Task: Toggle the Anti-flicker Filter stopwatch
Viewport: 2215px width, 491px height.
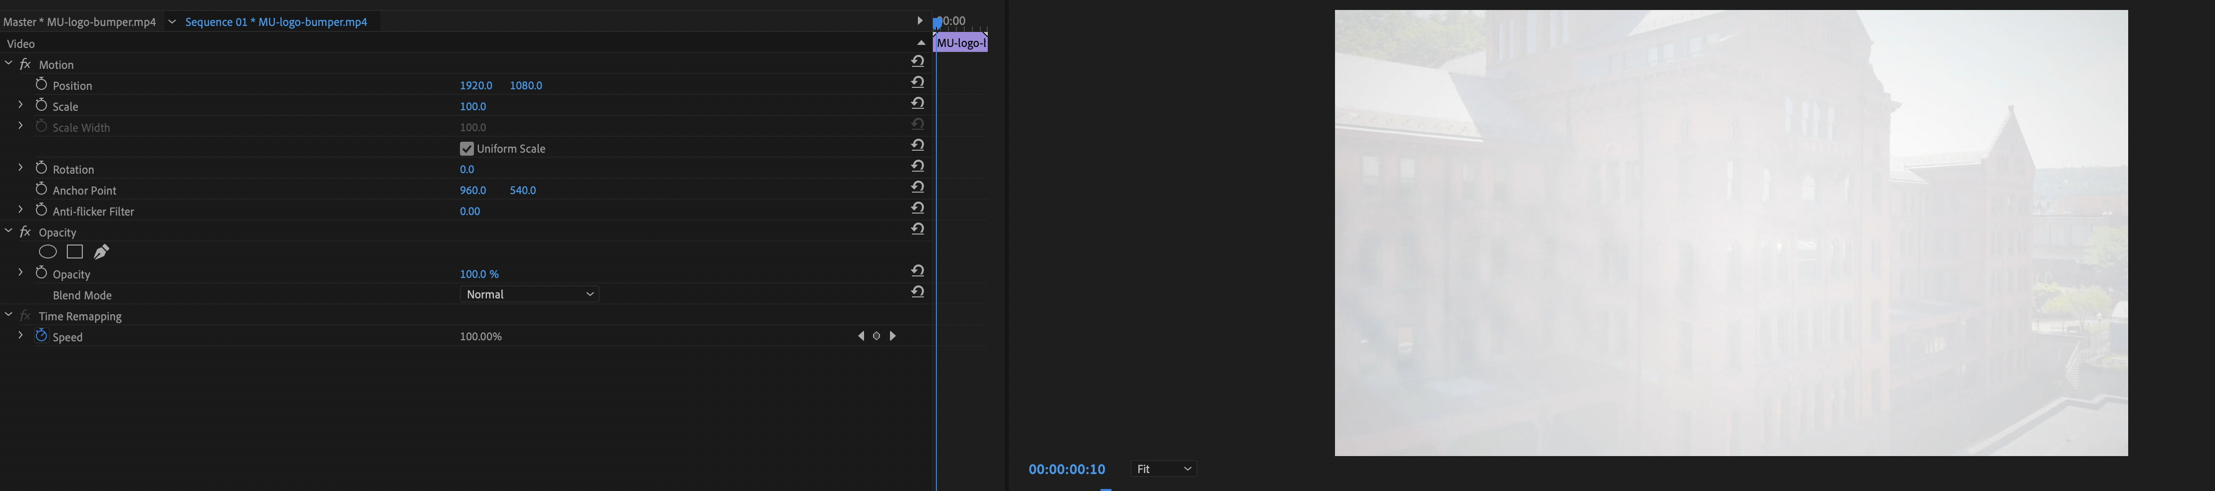Action: click(x=41, y=210)
